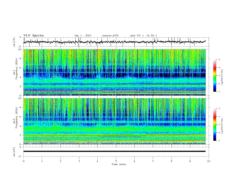The height and width of the screenshot is (181, 235).
Task: Click the ch.1 voltage waveform trace
Action: pyautogui.click(x=114, y=42)
